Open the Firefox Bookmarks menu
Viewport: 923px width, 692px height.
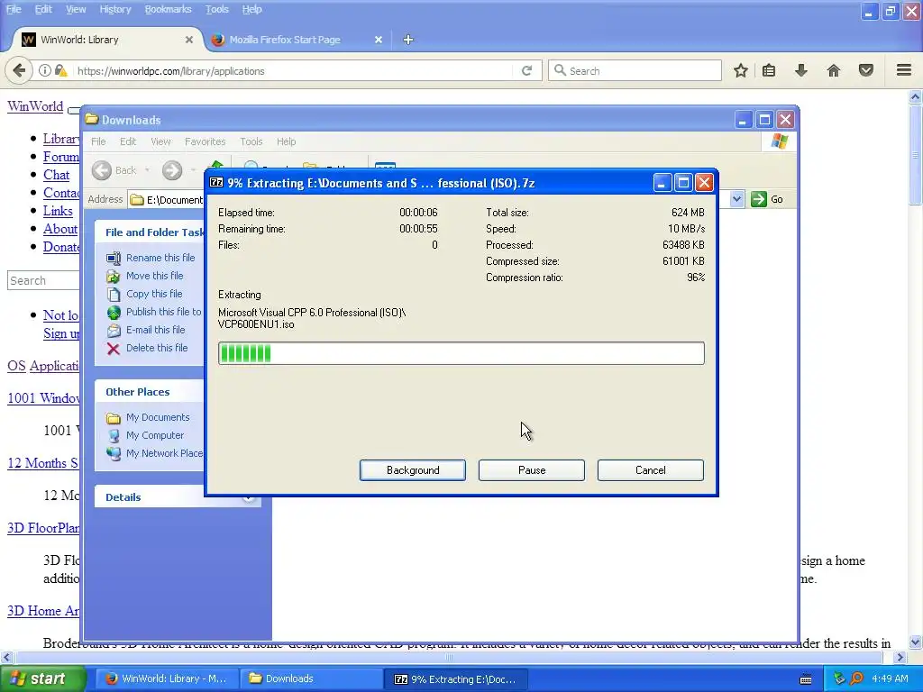coord(168,9)
